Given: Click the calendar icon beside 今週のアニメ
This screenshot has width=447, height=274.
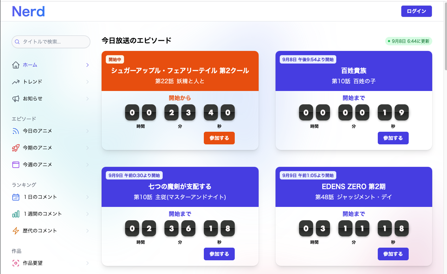Looking at the screenshot, I should point(15,164).
